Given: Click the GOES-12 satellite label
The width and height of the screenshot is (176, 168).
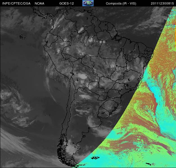Looking at the screenshot, I should (x=67, y=3).
